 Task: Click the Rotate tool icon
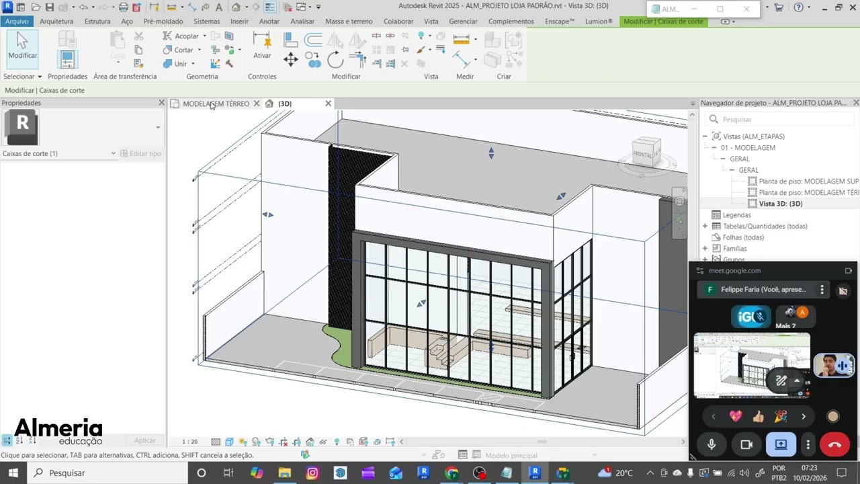(335, 60)
